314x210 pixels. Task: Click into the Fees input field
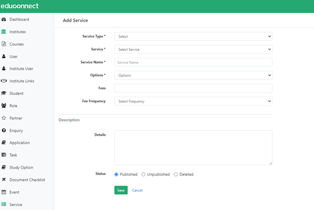coord(193,88)
